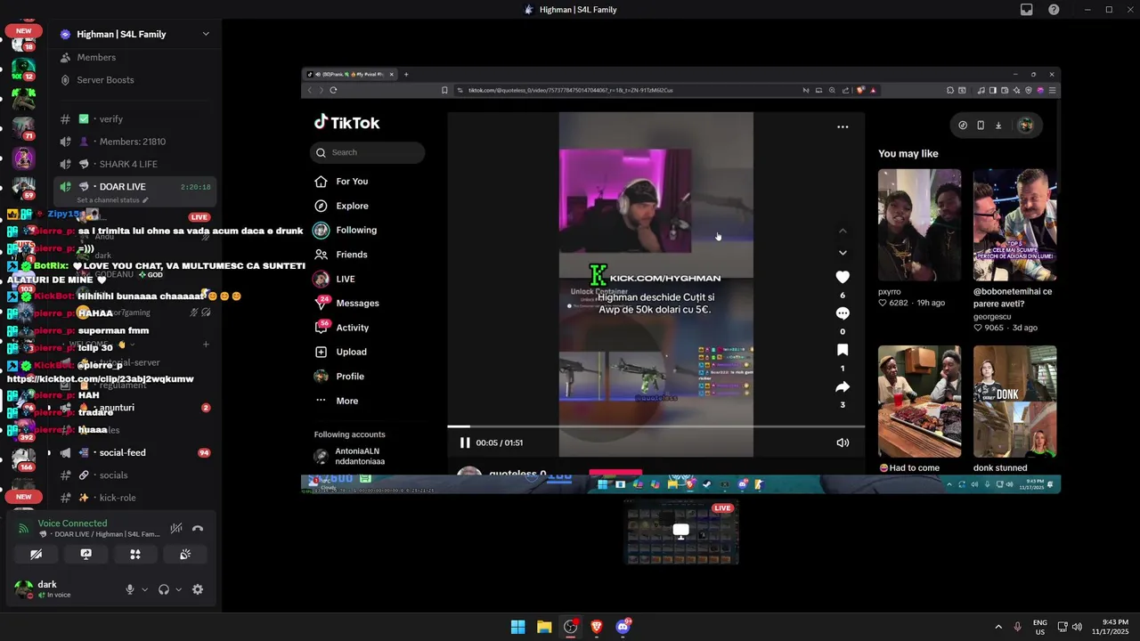1140x641 pixels.
Task: Open Discord activities launcher button
Action: 135,554
